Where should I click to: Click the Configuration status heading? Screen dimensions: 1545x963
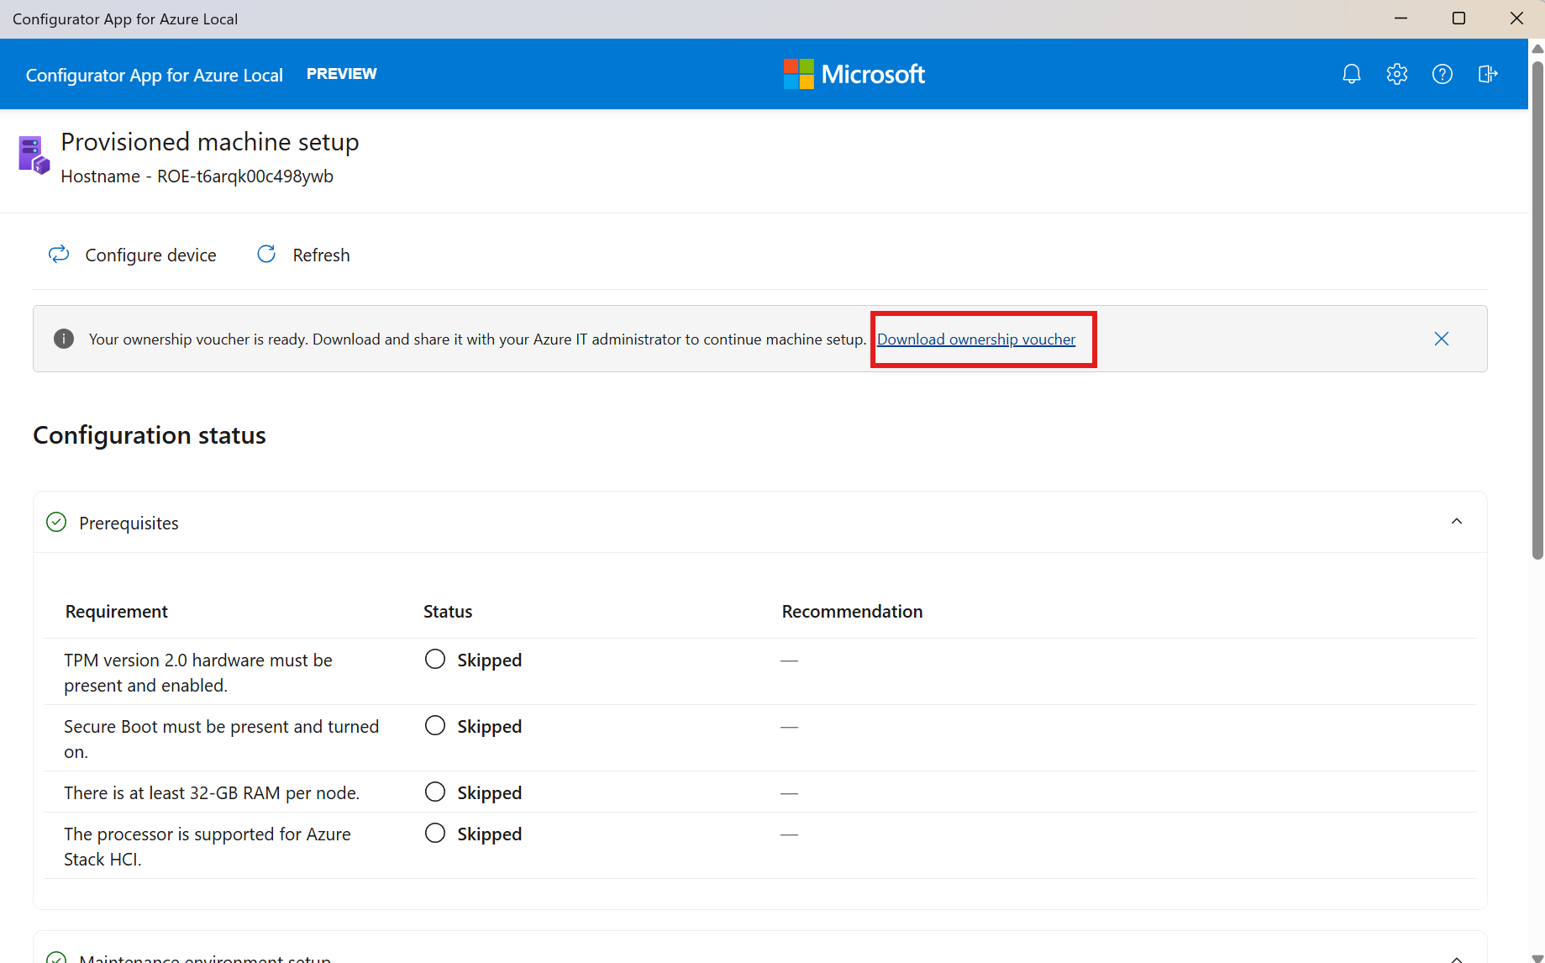150,435
